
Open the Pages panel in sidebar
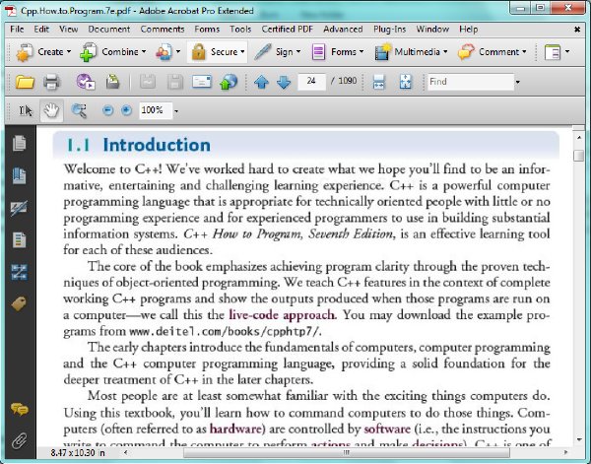20,143
